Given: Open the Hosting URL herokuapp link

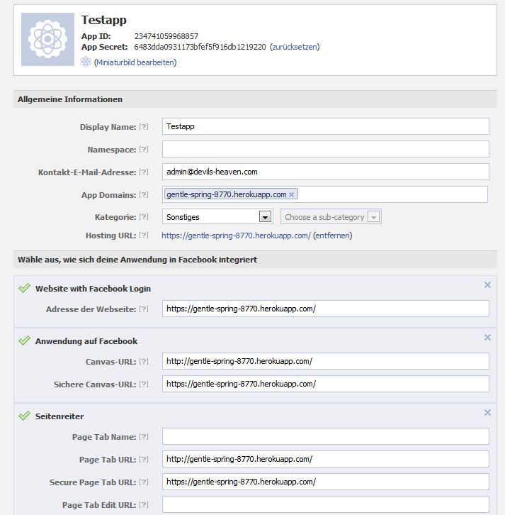Looking at the screenshot, I should click(236, 236).
